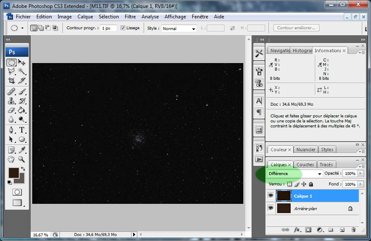Switch to the Histogramme tab

(x=302, y=51)
